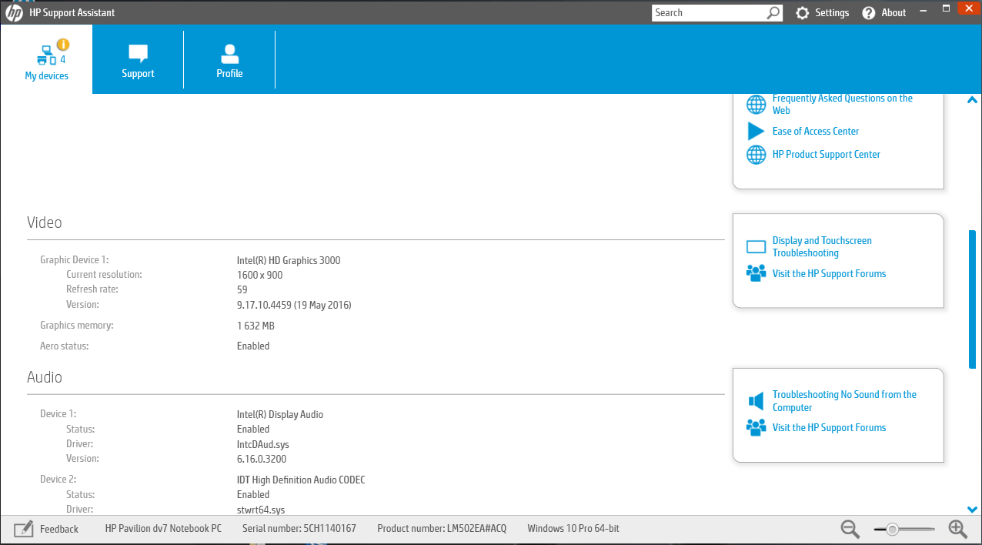The width and height of the screenshot is (982, 545).
Task: Click the zoom out magnifier icon
Action: tap(850, 529)
